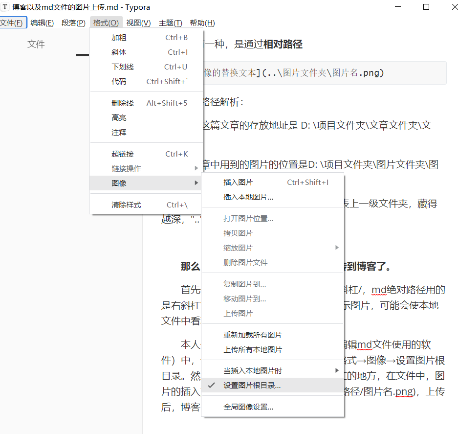This screenshot has width=458, height=434.
Task: Apply 加粗 bold formatting
Action: tap(146, 38)
